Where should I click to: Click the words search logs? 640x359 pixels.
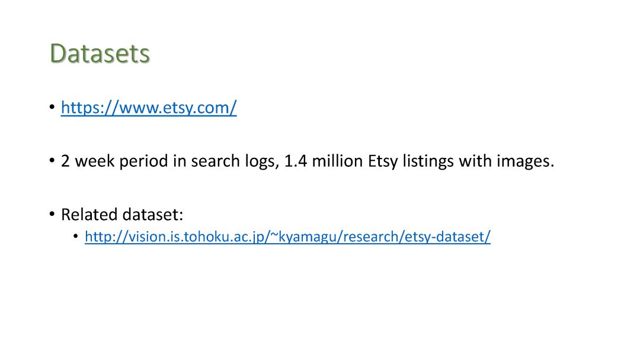(x=235, y=161)
